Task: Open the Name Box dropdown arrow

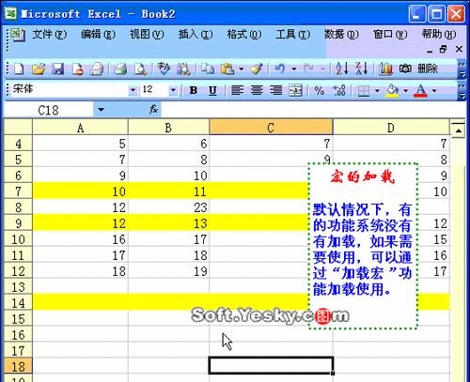Action: 101,110
